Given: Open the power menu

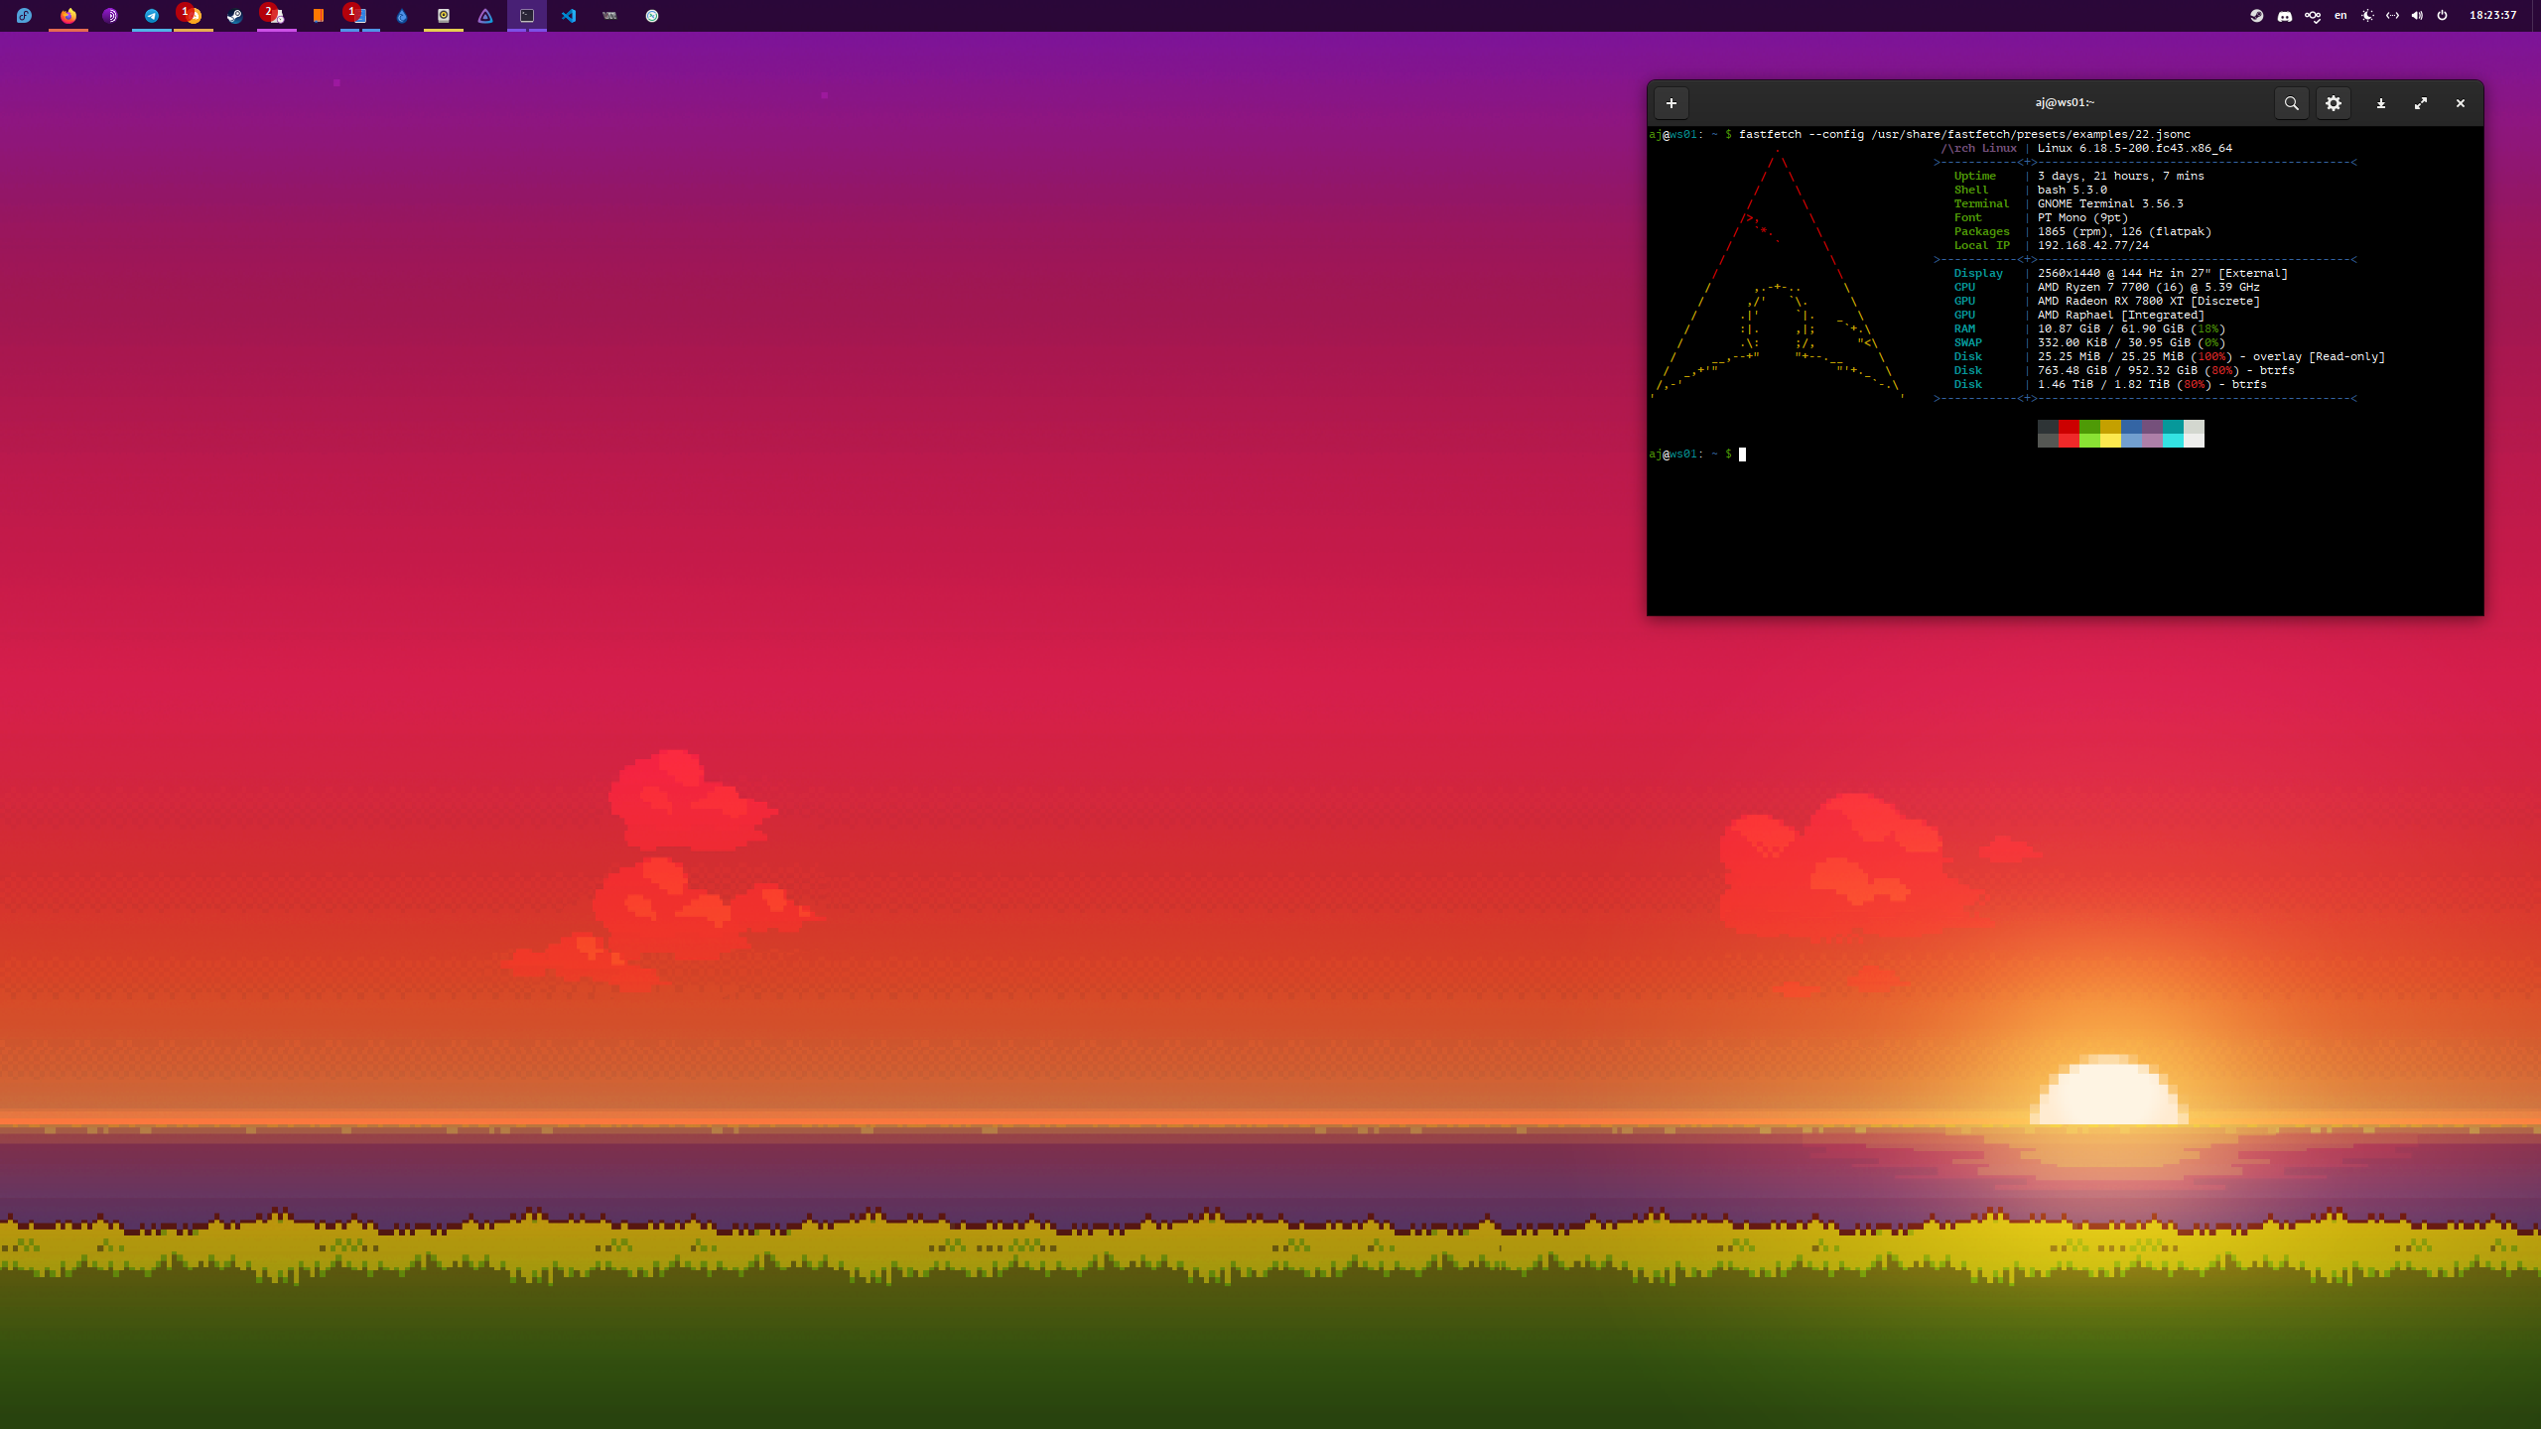Looking at the screenshot, I should 2443,16.
